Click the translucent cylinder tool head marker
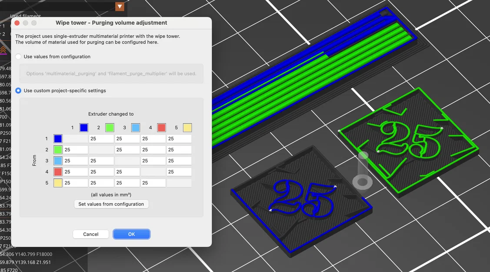Image resolution: width=490 pixels, height=272 pixels. coord(363,171)
